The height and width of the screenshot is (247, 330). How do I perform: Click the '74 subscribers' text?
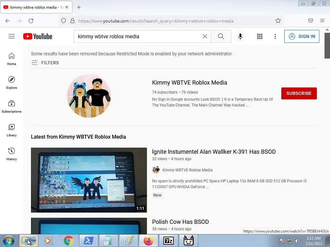(x=165, y=92)
